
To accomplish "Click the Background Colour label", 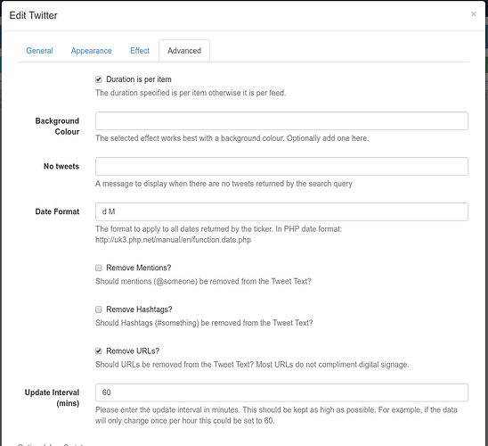I will [57, 127].
